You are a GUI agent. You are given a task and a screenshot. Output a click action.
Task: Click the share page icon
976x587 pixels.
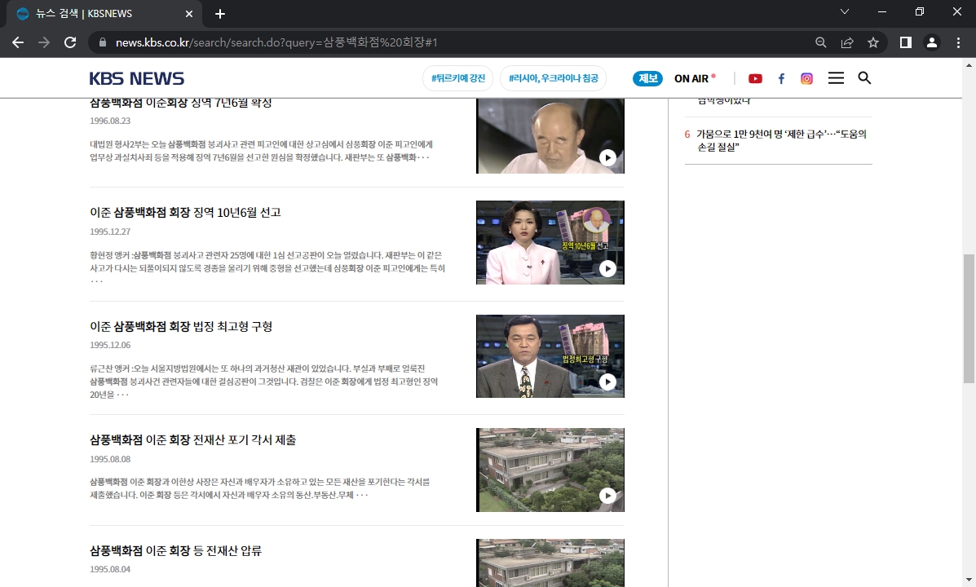847,42
